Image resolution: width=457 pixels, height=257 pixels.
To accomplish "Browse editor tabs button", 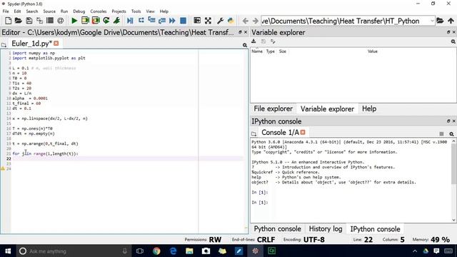I will click(4, 45).
